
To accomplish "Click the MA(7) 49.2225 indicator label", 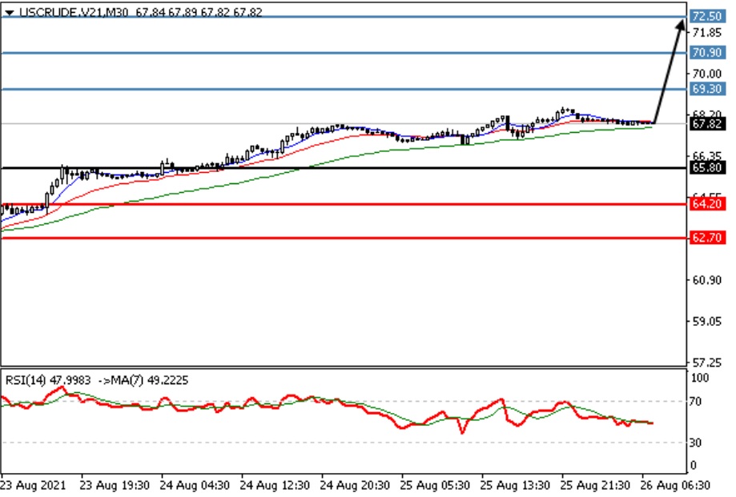I will [x=150, y=380].
